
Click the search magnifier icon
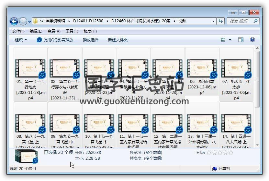coord(256,21)
